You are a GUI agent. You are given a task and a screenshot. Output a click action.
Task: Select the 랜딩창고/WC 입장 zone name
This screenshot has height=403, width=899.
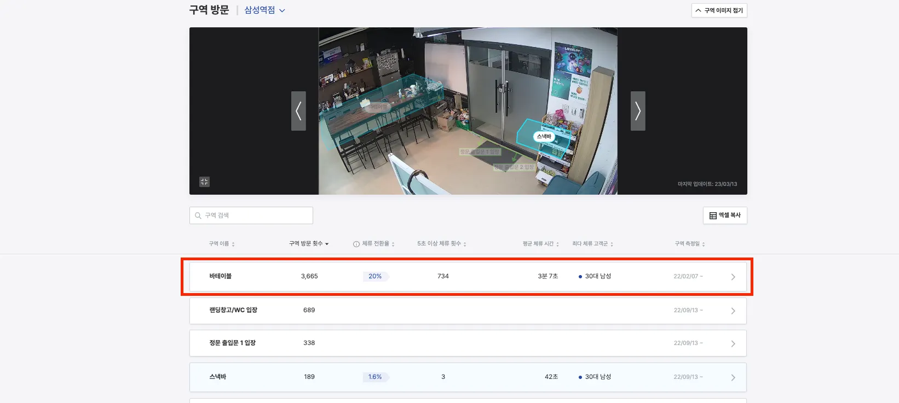(x=233, y=310)
